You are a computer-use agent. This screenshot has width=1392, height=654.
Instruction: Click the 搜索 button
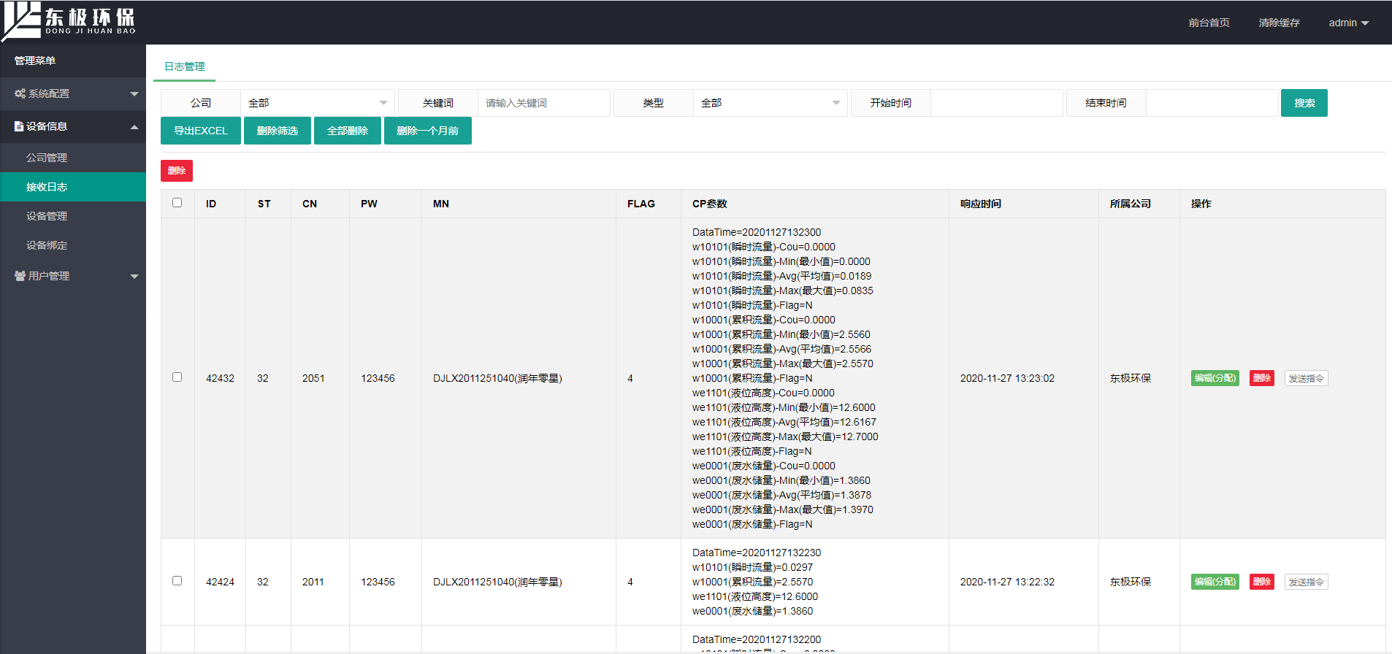[1304, 103]
